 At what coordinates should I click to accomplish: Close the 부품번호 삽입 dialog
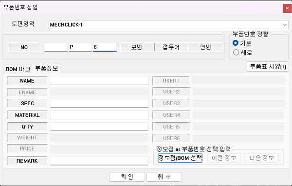(287, 8)
